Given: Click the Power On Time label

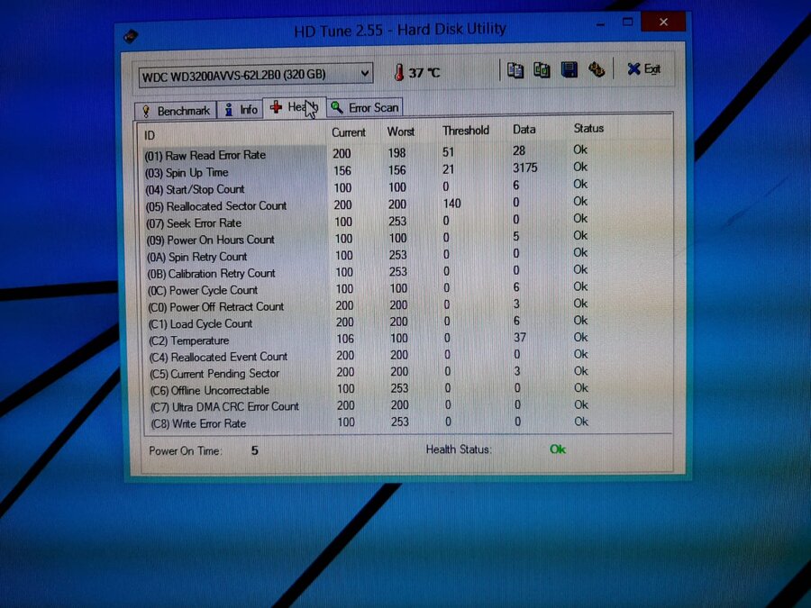Looking at the screenshot, I should (x=185, y=451).
